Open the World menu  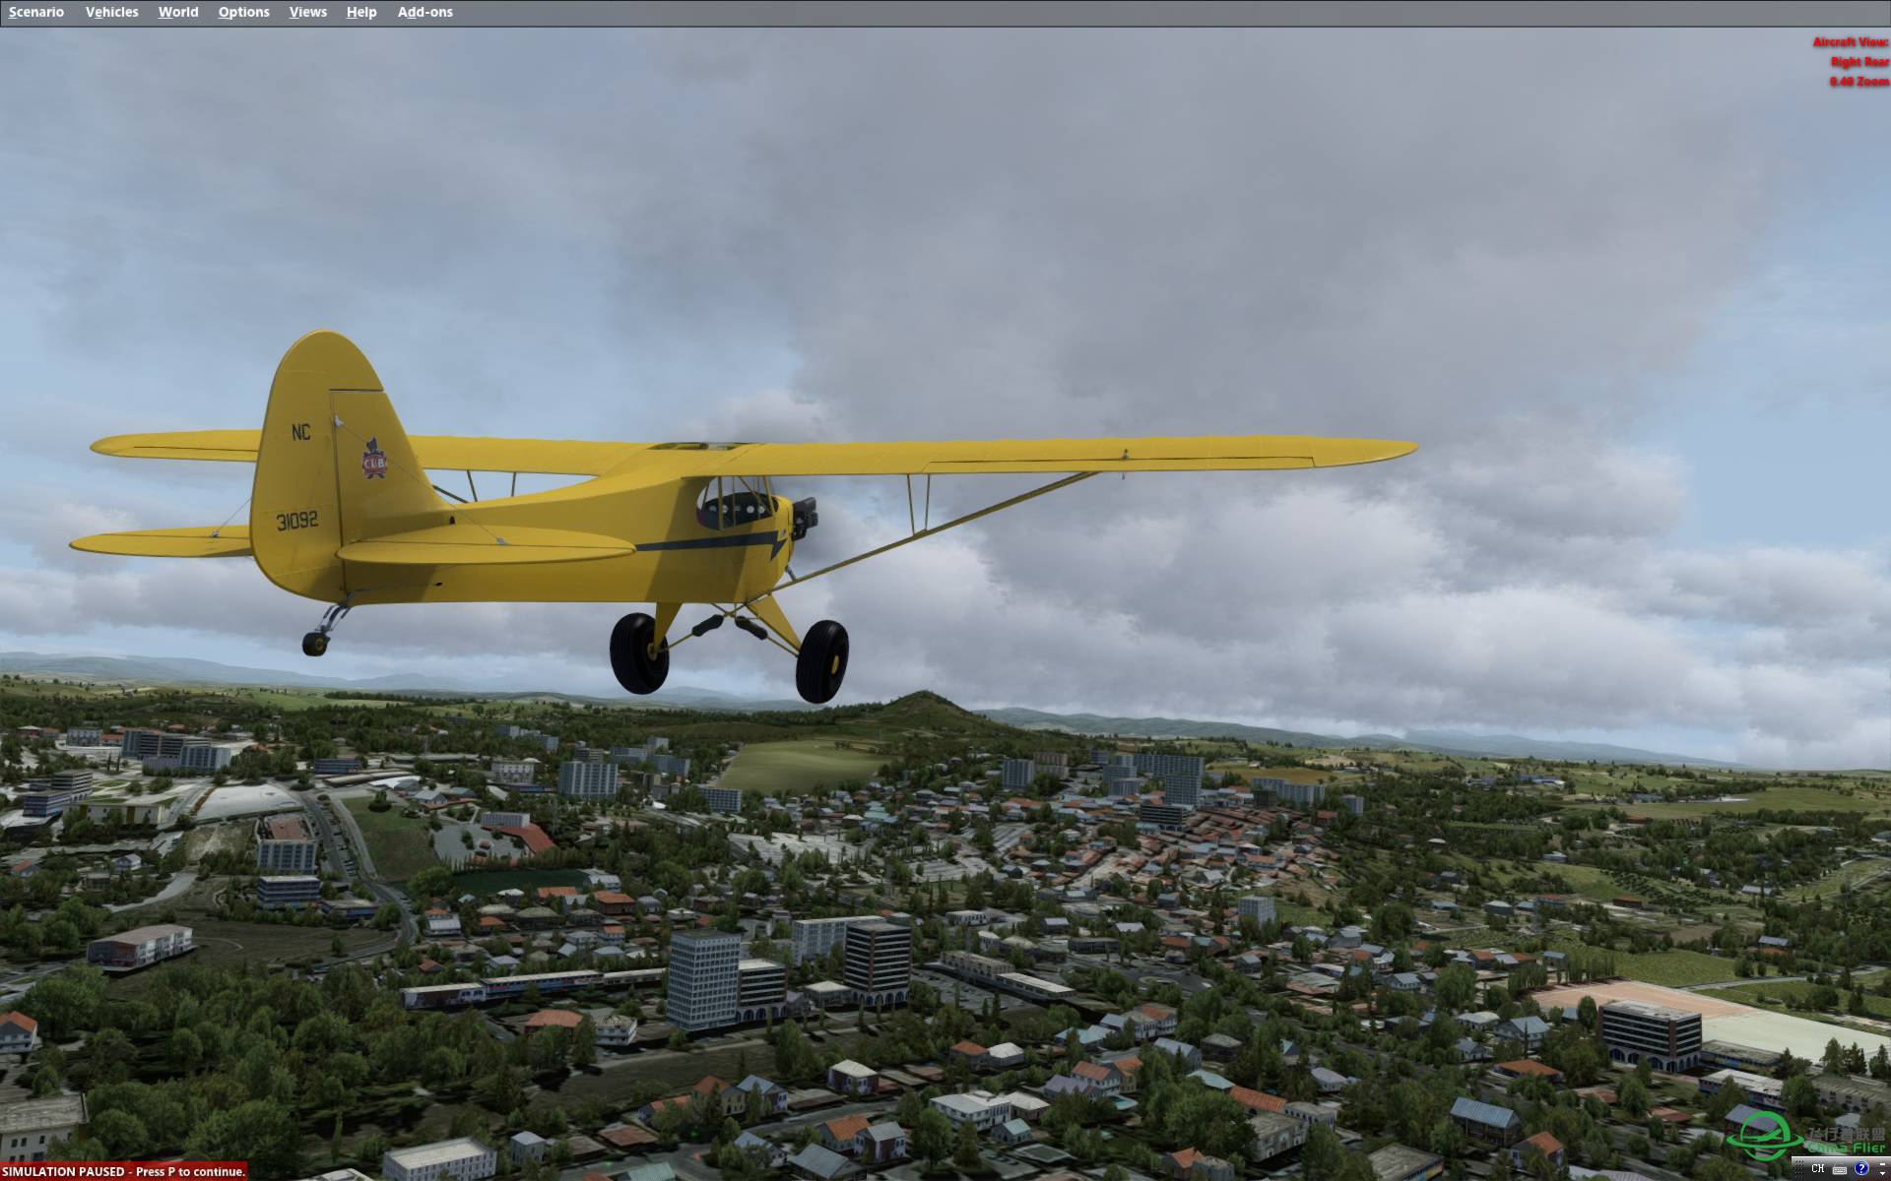tap(178, 12)
